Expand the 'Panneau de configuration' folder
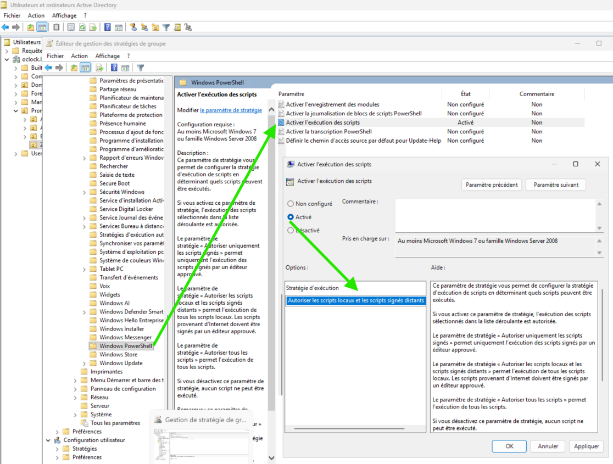This screenshot has width=613, height=464. (75, 389)
